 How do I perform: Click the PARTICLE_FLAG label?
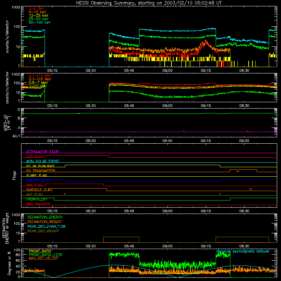[39, 190]
